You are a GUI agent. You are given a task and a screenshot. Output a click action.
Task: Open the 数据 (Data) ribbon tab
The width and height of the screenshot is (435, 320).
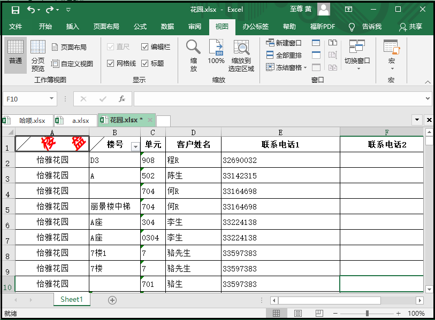point(167,27)
